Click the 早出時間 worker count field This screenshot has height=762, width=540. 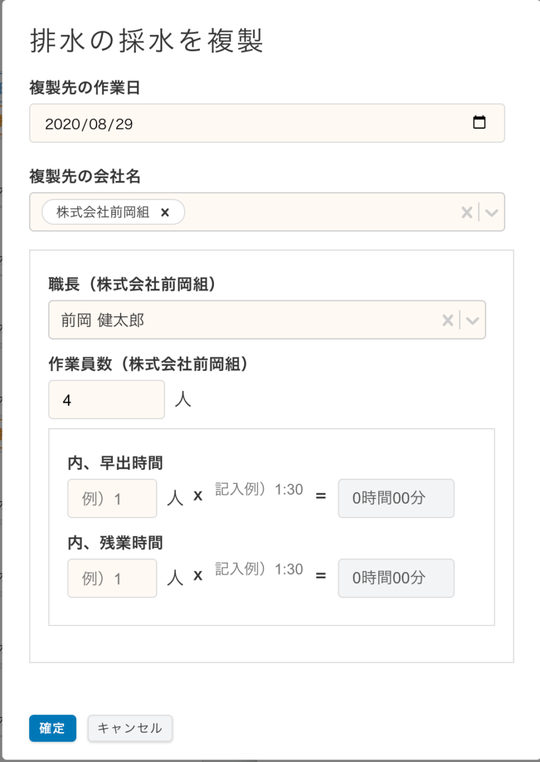[x=112, y=499]
